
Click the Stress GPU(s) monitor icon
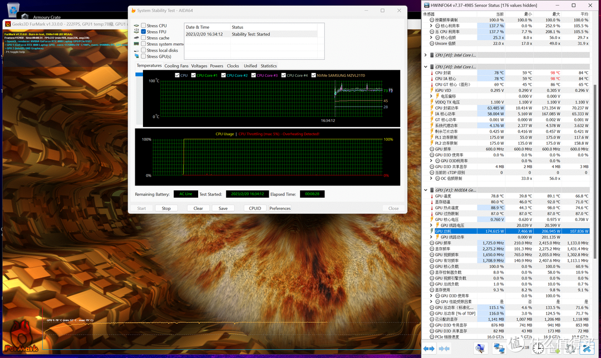click(136, 56)
